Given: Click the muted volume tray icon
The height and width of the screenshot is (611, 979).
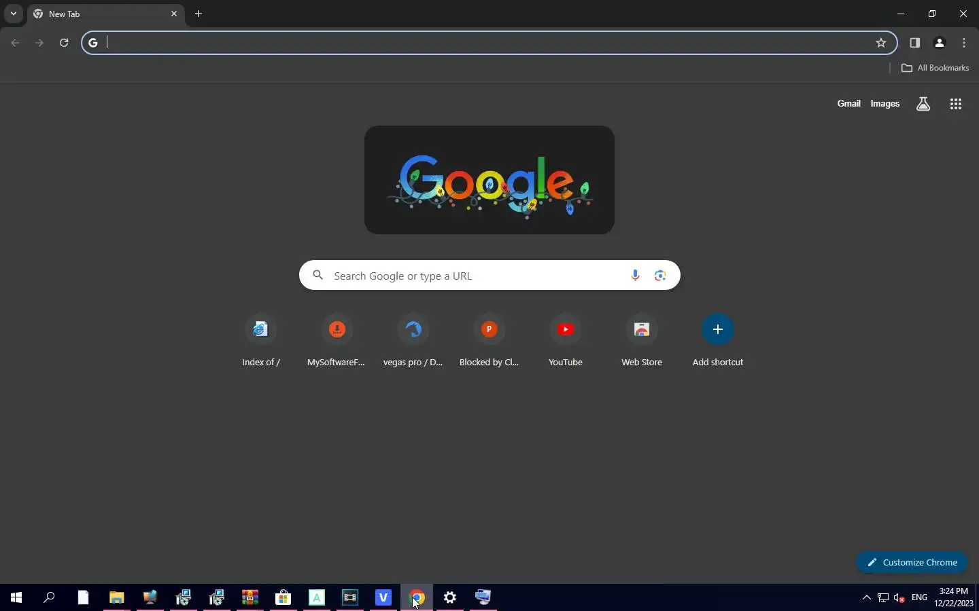Looking at the screenshot, I should pyautogui.click(x=899, y=597).
